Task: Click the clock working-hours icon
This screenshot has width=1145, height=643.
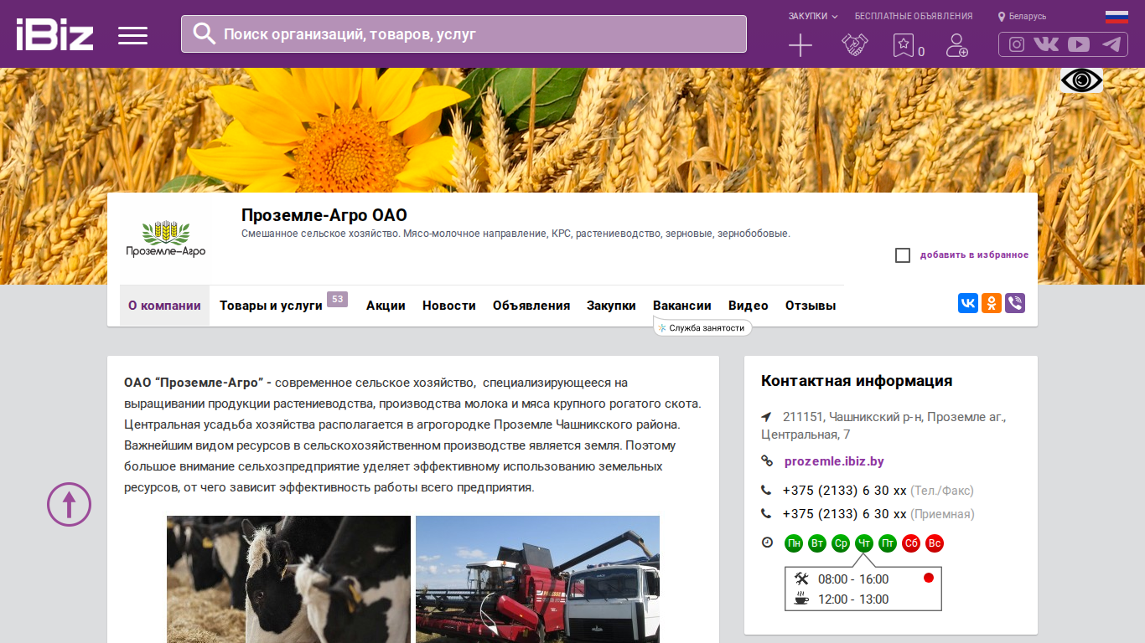Action: point(767,543)
